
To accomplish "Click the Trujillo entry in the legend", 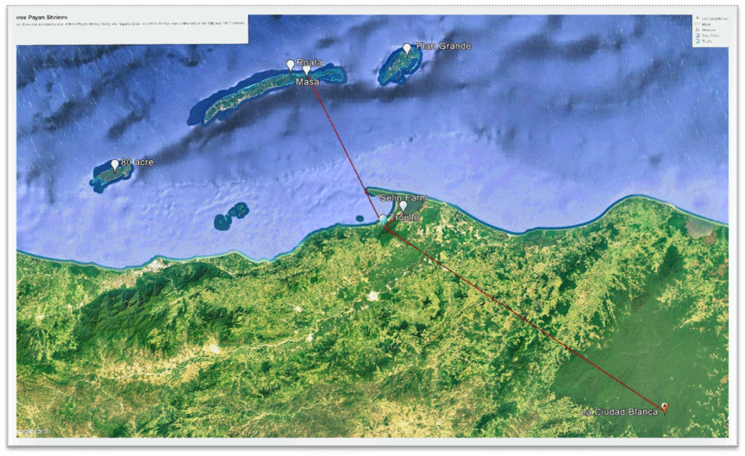I will coord(706,41).
